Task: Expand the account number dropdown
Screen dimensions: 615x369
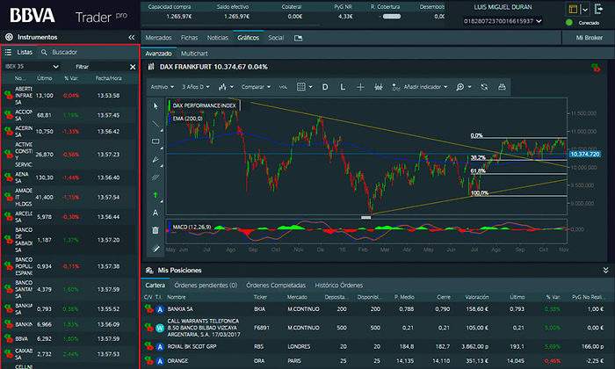Action: 539,21
